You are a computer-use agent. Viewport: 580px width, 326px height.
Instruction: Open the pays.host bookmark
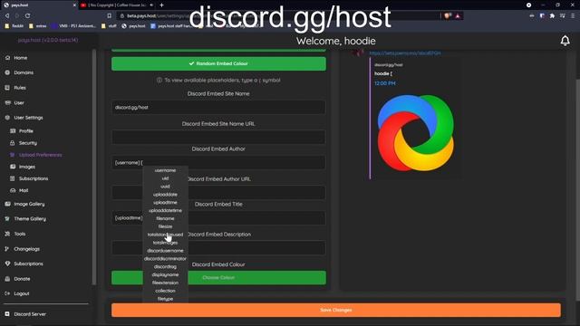tap(133, 26)
